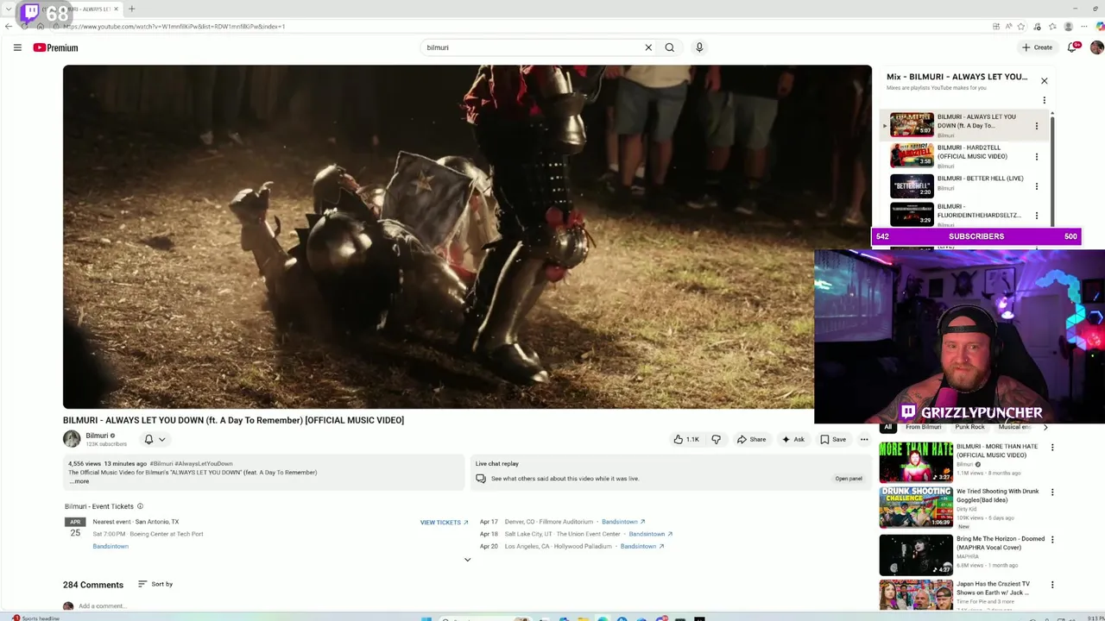The width and height of the screenshot is (1105, 621).
Task: Visit the Bilmuri channel avatar
Action: click(72, 439)
